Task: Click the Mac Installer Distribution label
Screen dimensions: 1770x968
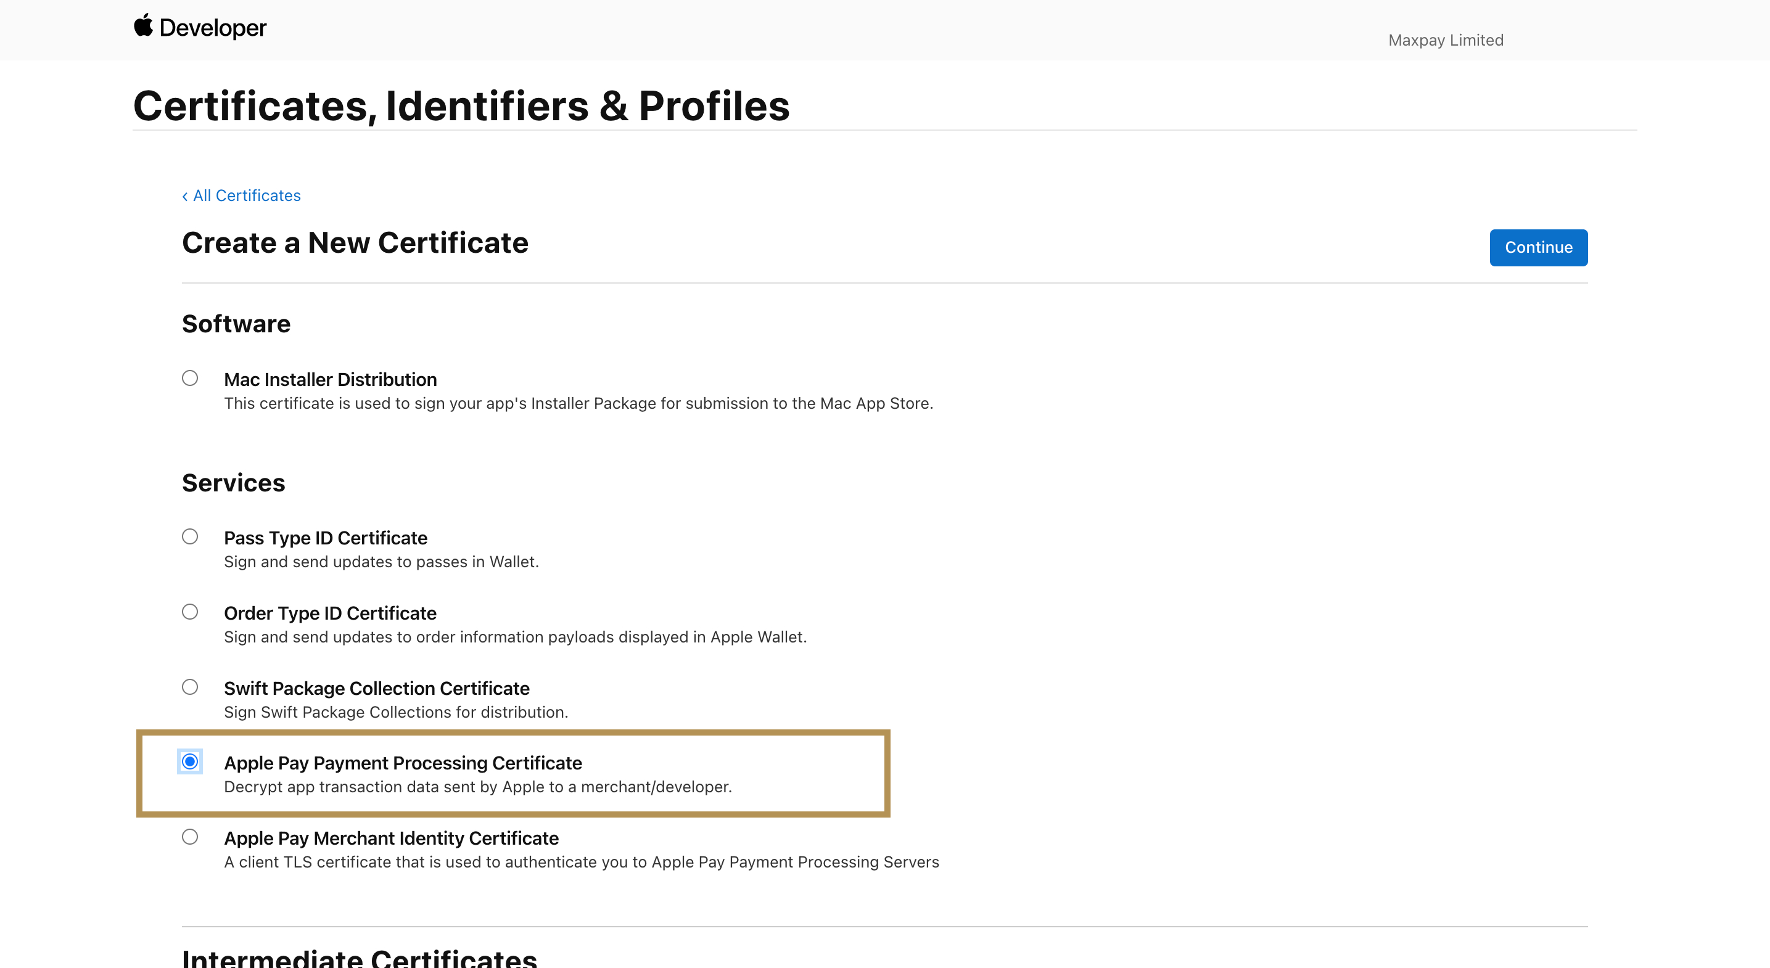Action: 330,379
